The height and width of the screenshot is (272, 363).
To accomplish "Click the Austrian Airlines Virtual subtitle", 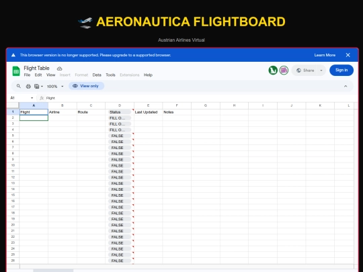I will [182, 40].
